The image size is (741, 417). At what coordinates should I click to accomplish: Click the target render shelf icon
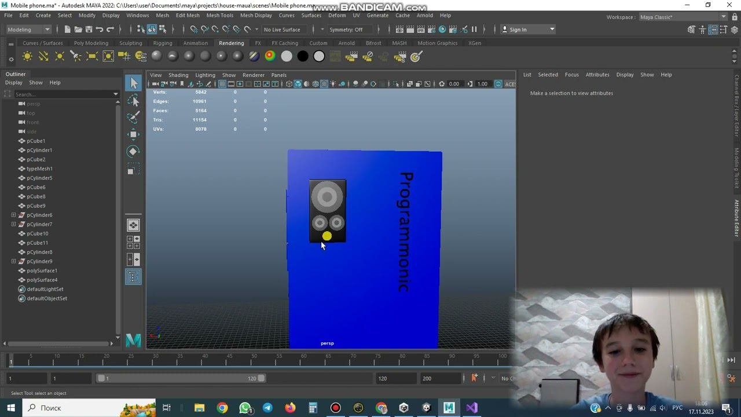click(416, 56)
